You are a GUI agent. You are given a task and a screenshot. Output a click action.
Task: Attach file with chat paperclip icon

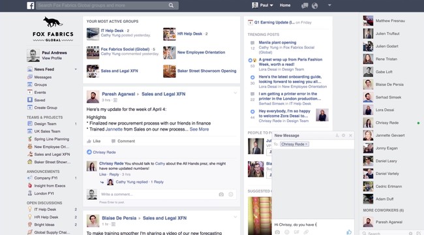tap(306, 232)
